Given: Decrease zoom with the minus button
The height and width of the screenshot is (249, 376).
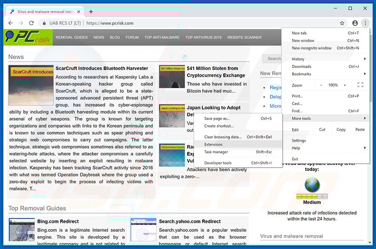Looking at the screenshot, I should pos(321,85).
